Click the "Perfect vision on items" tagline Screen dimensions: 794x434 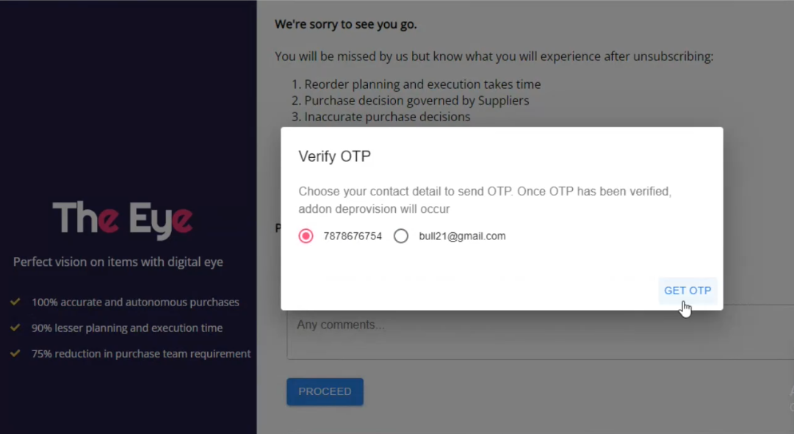point(118,262)
